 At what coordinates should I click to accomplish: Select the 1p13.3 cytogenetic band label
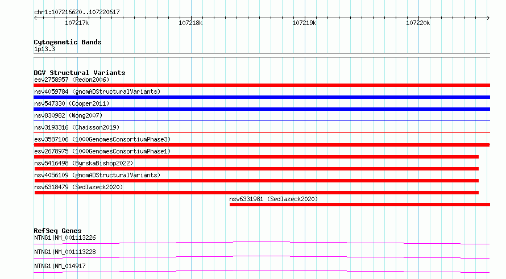coord(44,49)
